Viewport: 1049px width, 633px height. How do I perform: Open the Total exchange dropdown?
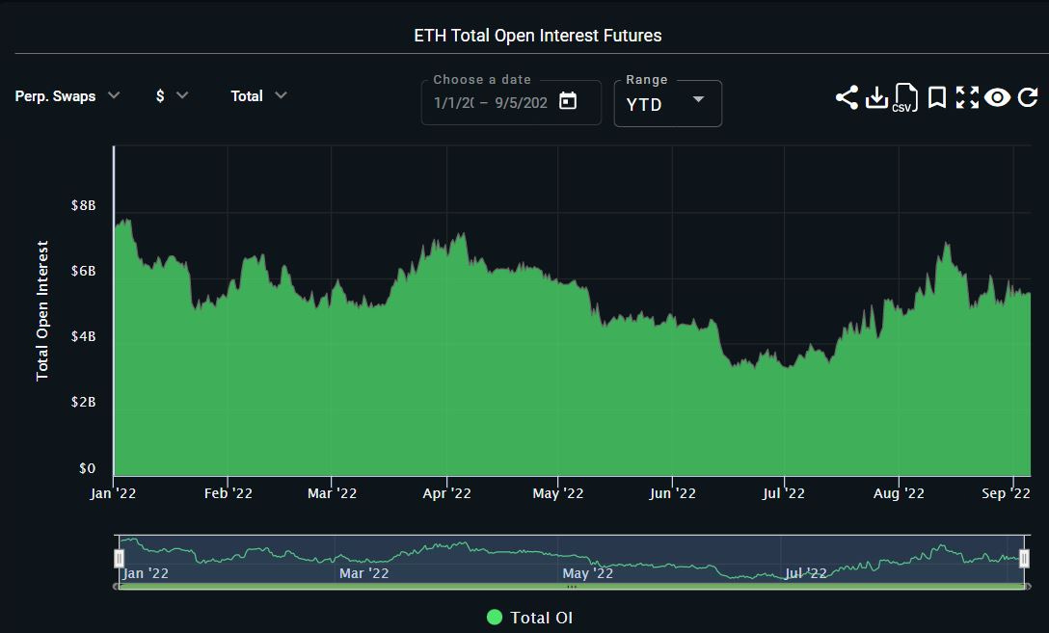click(259, 96)
